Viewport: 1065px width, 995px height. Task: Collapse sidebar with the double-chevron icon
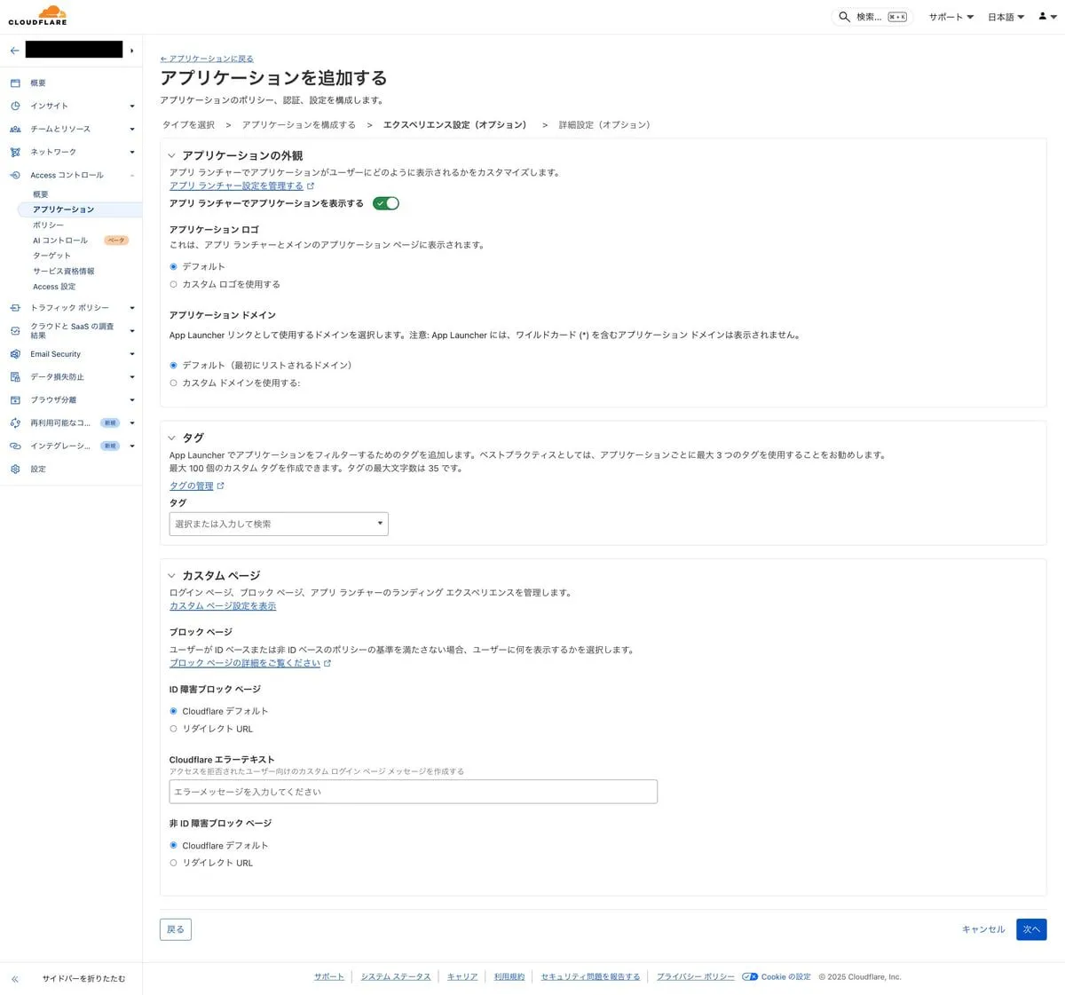[x=15, y=978]
